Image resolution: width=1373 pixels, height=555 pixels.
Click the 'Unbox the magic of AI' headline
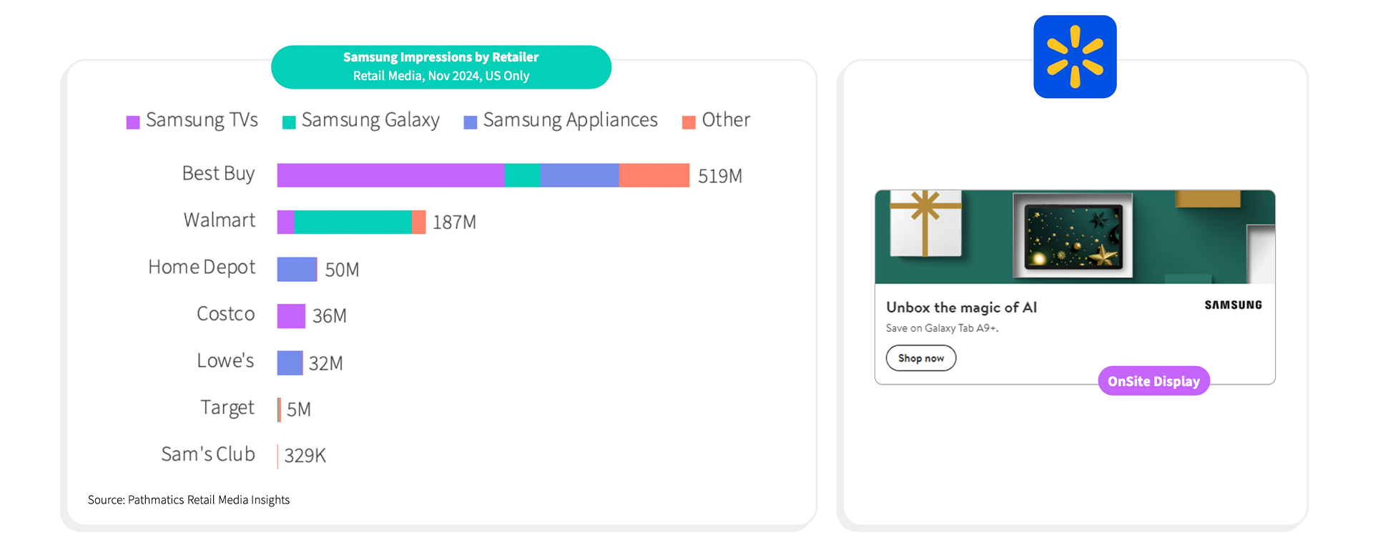pyautogui.click(x=961, y=308)
